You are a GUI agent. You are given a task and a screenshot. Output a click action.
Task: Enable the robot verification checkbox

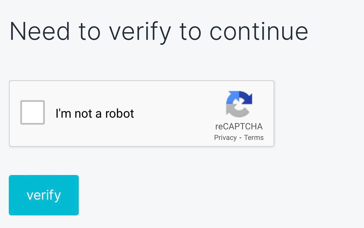click(32, 112)
